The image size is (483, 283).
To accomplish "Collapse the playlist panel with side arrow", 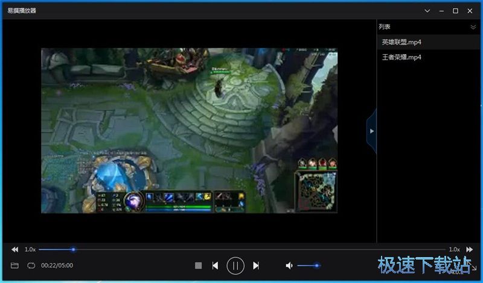I will click(x=371, y=131).
